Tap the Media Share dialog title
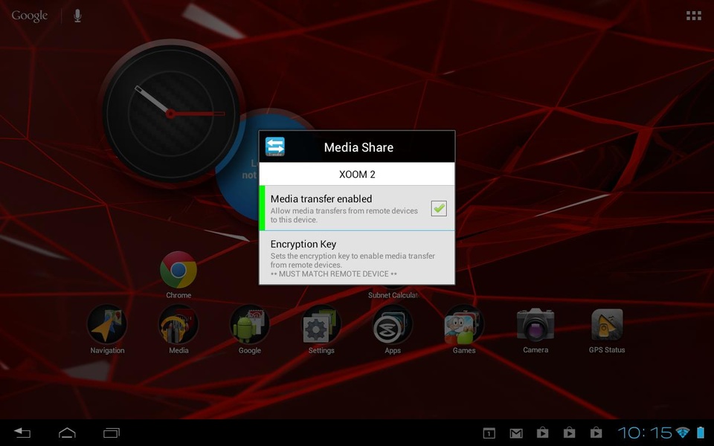714x446 pixels. (x=358, y=147)
